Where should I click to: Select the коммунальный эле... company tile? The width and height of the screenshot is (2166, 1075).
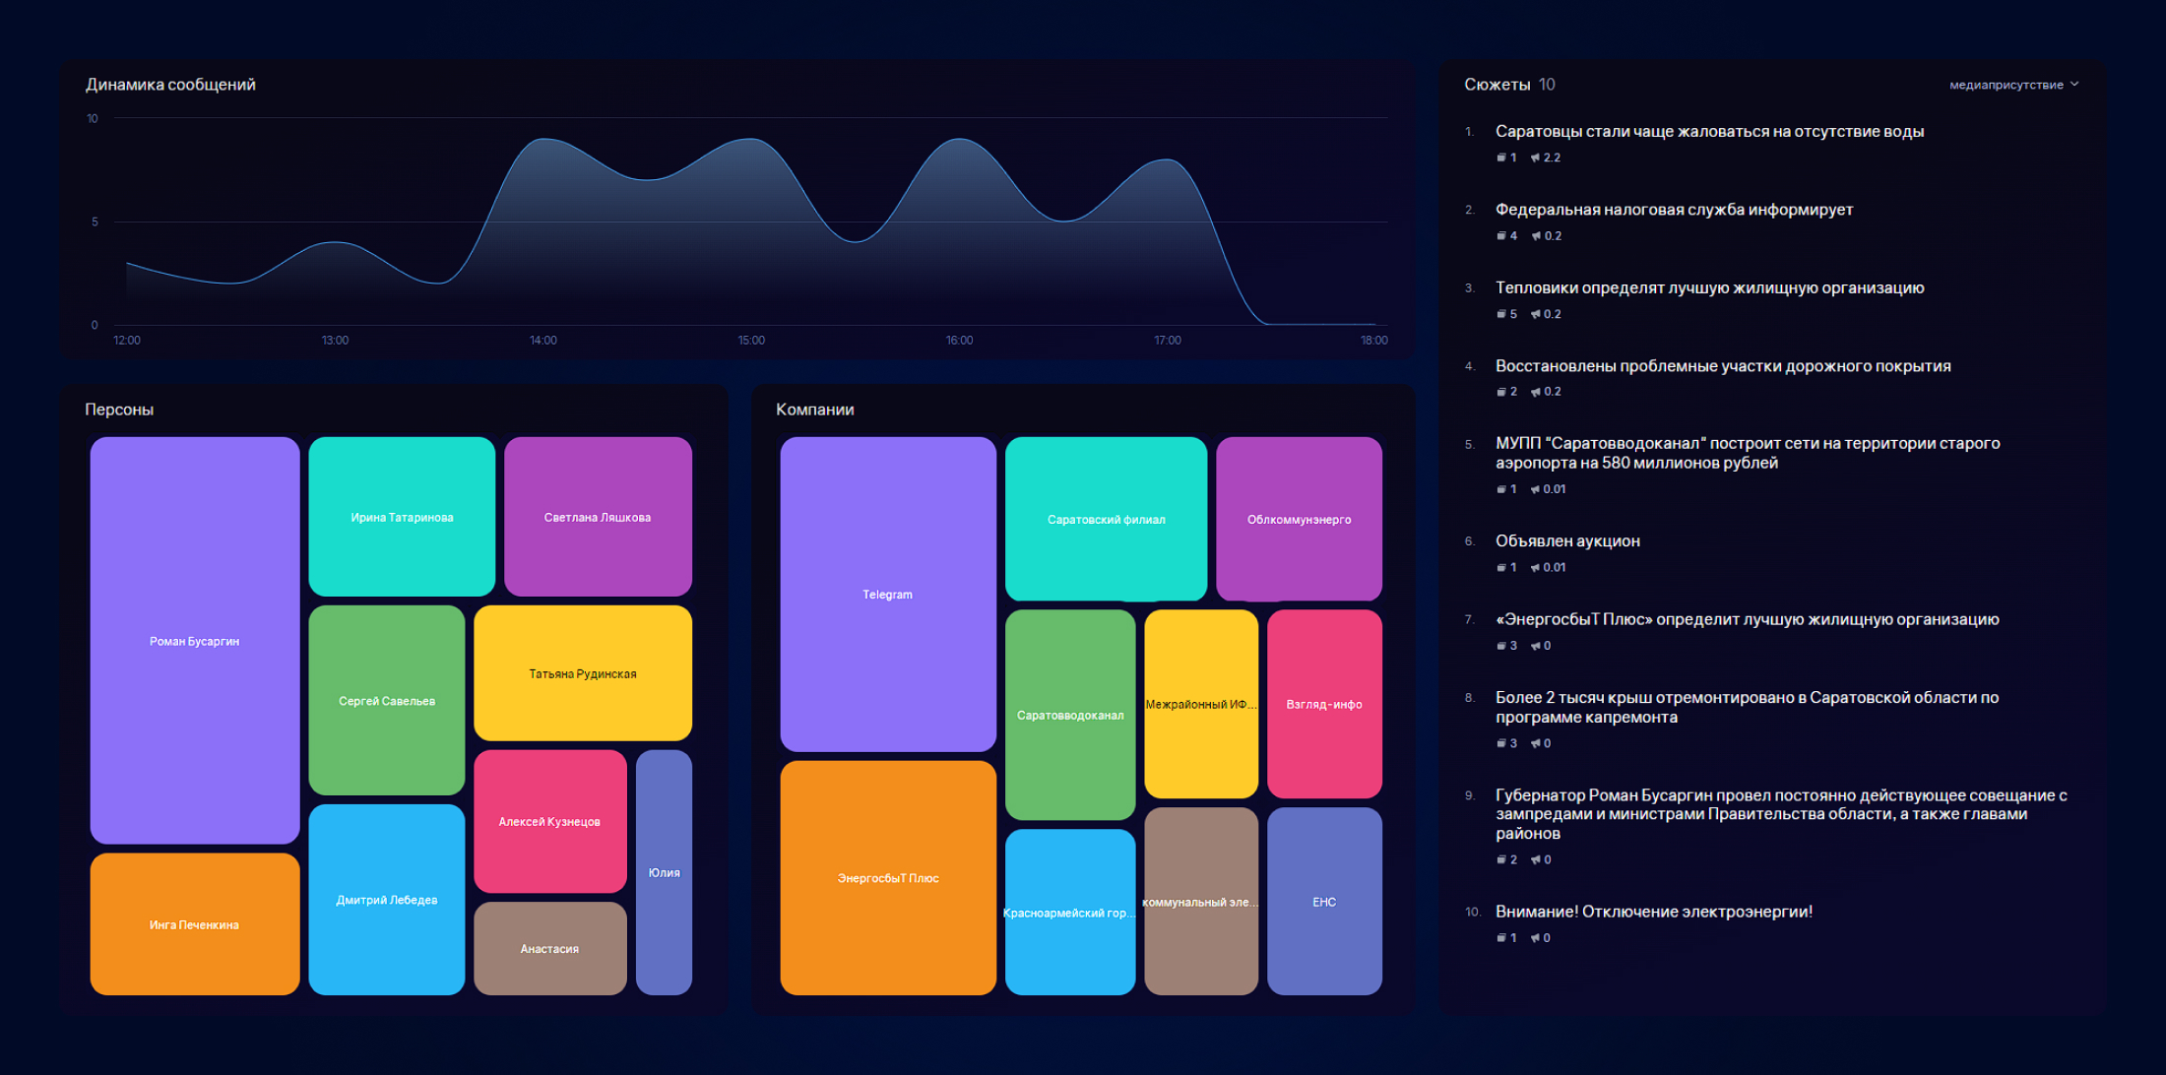[x=1201, y=902]
